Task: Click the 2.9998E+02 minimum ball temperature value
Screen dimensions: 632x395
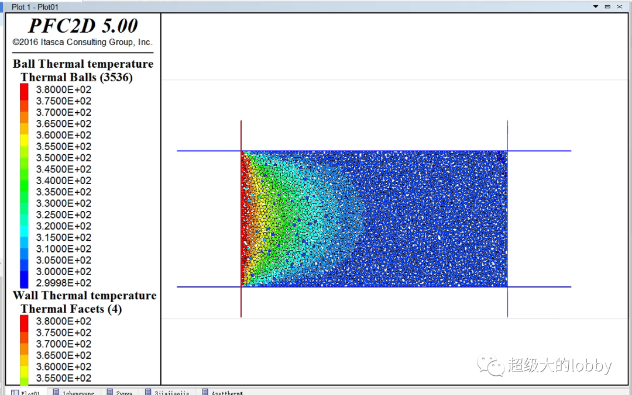Action: click(x=64, y=283)
